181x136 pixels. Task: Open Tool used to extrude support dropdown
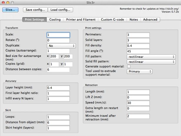(140, 71)
